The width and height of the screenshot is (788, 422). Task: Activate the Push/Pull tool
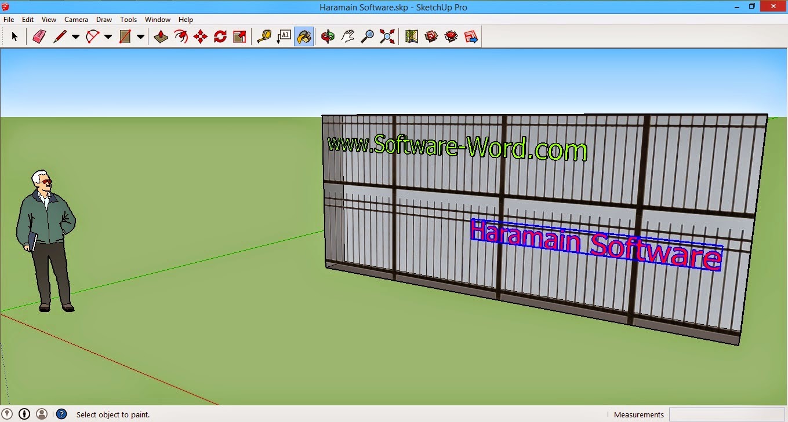click(x=161, y=37)
